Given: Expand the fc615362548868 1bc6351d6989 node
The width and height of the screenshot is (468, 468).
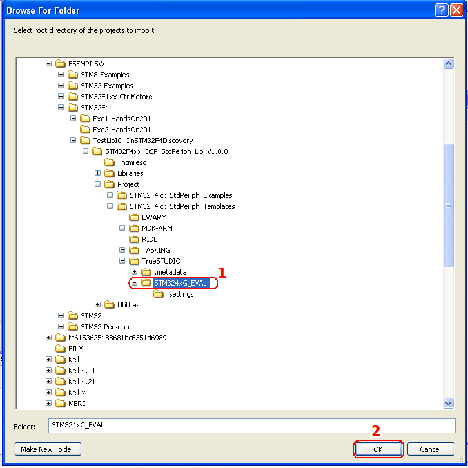Looking at the screenshot, I should pyautogui.click(x=48, y=338).
